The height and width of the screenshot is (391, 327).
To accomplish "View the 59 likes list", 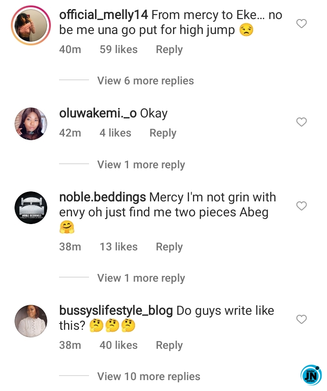I will point(119,49).
